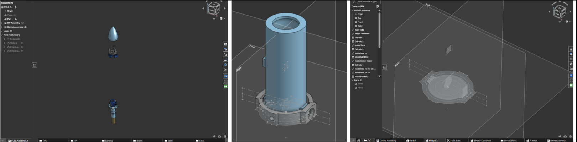
Task: Switch to the Landing tab
Action: pyautogui.click(x=109, y=141)
